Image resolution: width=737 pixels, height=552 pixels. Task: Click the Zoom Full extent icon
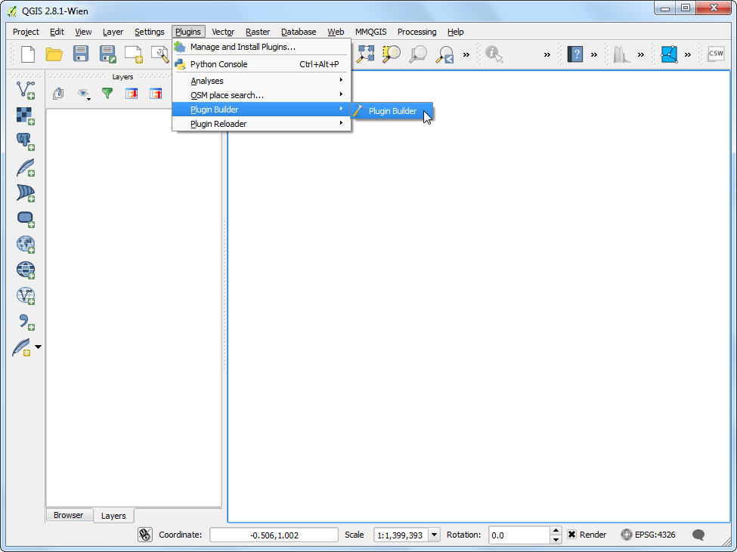click(x=365, y=54)
